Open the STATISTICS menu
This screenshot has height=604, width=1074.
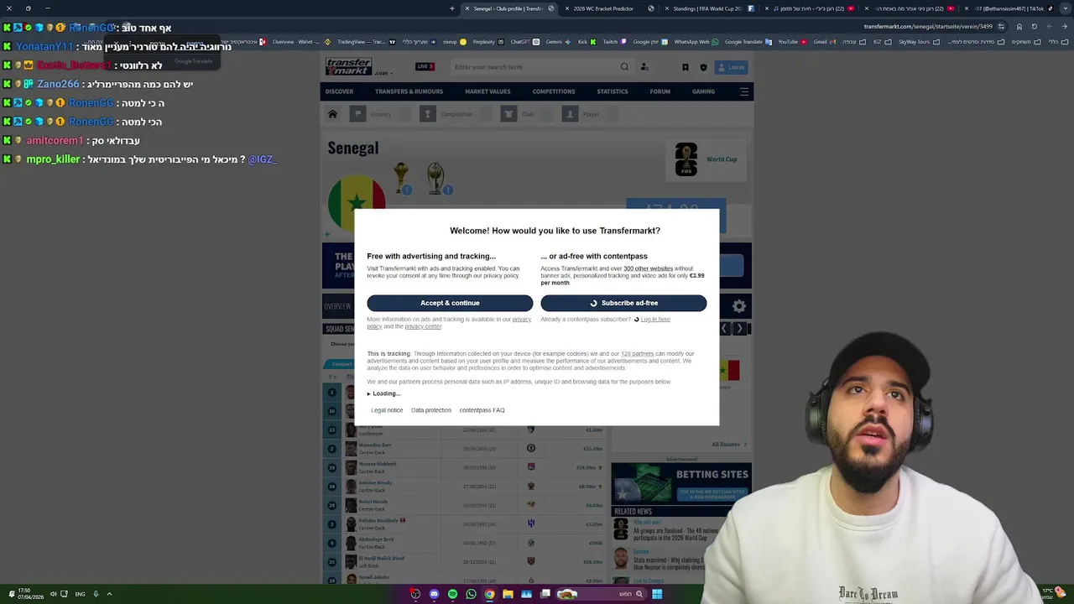pos(612,91)
